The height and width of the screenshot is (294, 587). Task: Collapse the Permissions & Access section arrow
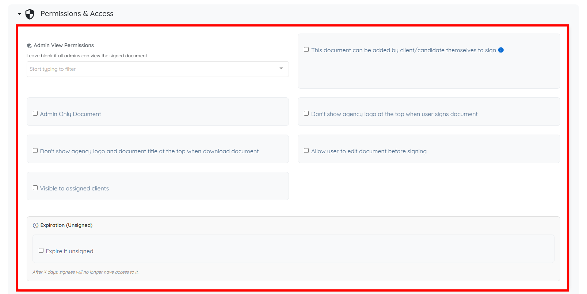click(19, 14)
